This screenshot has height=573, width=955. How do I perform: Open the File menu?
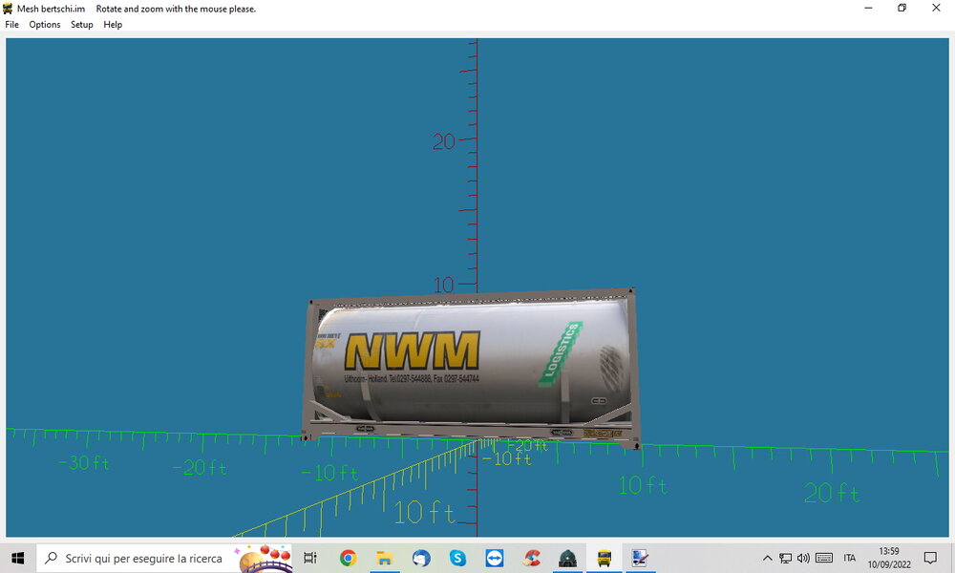[x=12, y=25]
